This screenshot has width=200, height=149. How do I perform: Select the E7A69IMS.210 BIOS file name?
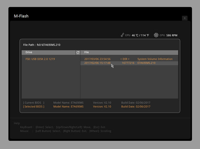pyautogui.click(x=146, y=63)
